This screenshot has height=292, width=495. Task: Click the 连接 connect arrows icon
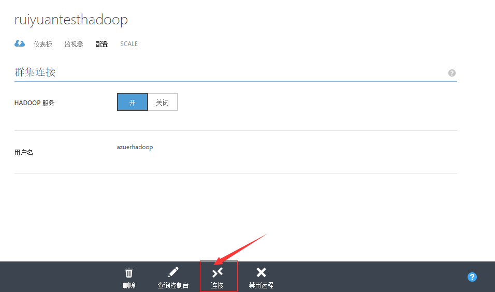pos(217,272)
